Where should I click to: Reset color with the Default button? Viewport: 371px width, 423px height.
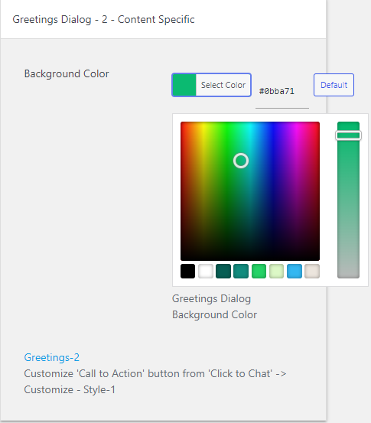coord(334,85)
